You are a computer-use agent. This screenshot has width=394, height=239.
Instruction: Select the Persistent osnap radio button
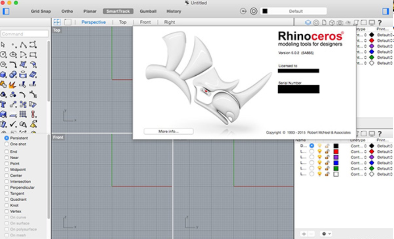(x=7, y=138)
